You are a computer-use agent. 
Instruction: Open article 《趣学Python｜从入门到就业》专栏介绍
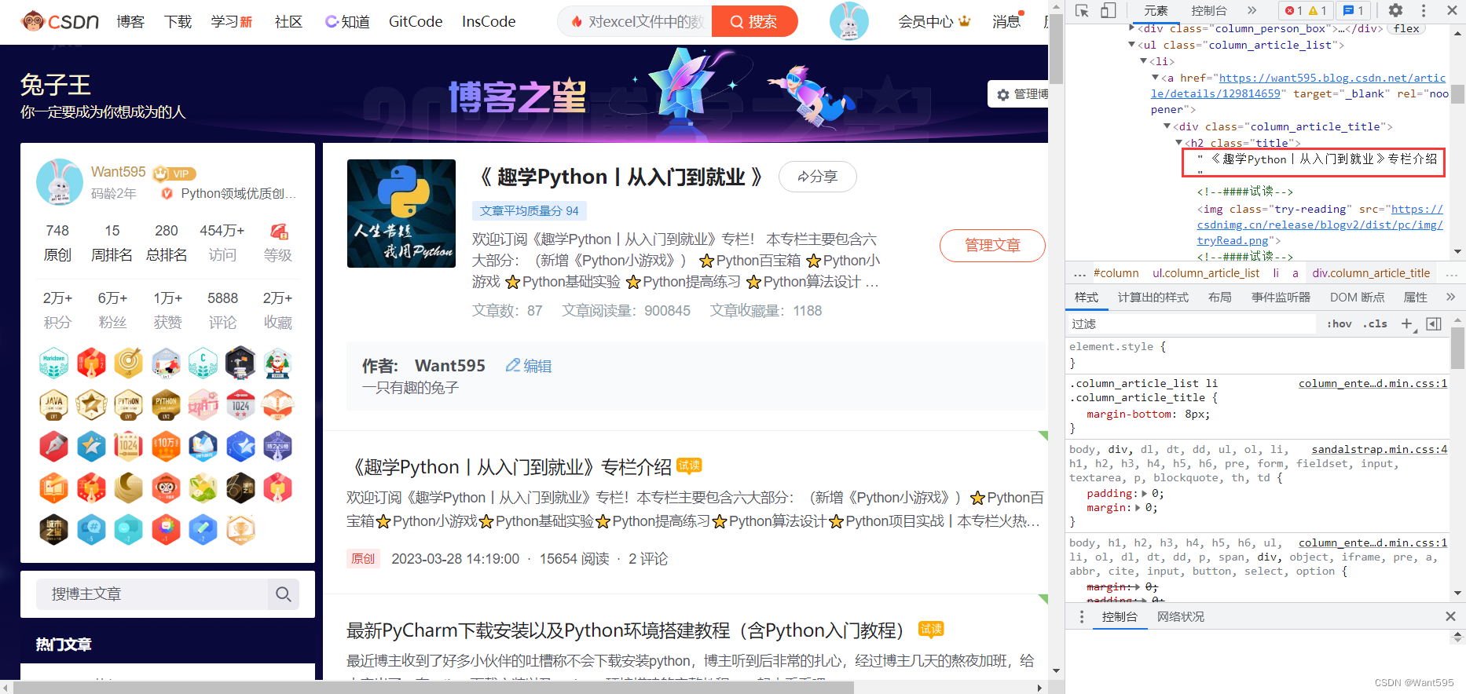pyautogui.click(x=509, y=467)
